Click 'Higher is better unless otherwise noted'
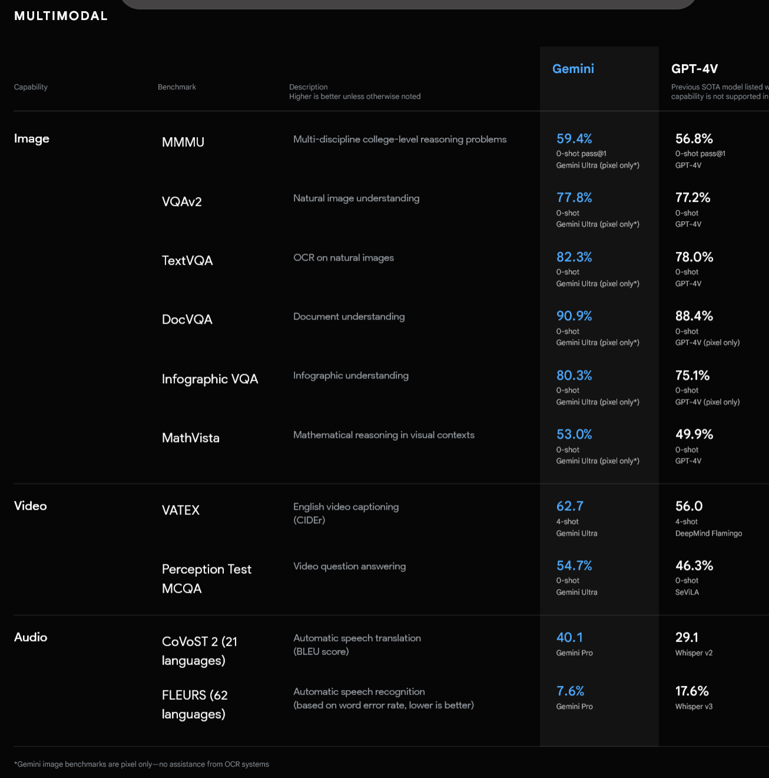The image size is (769, 778). click(x=355, y=97)
